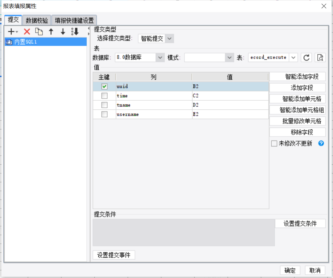Click the 添加字段 button
The image size is (333, 278).
pyautogui.click(x=297, y=88)
